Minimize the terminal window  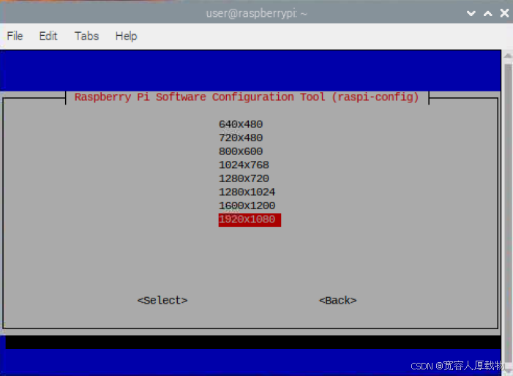471,13
